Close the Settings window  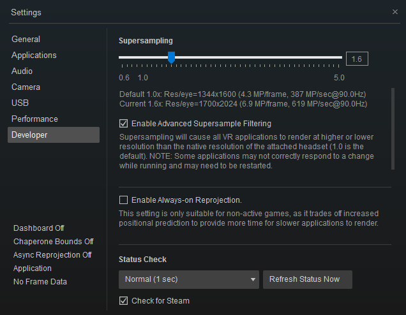395,11
